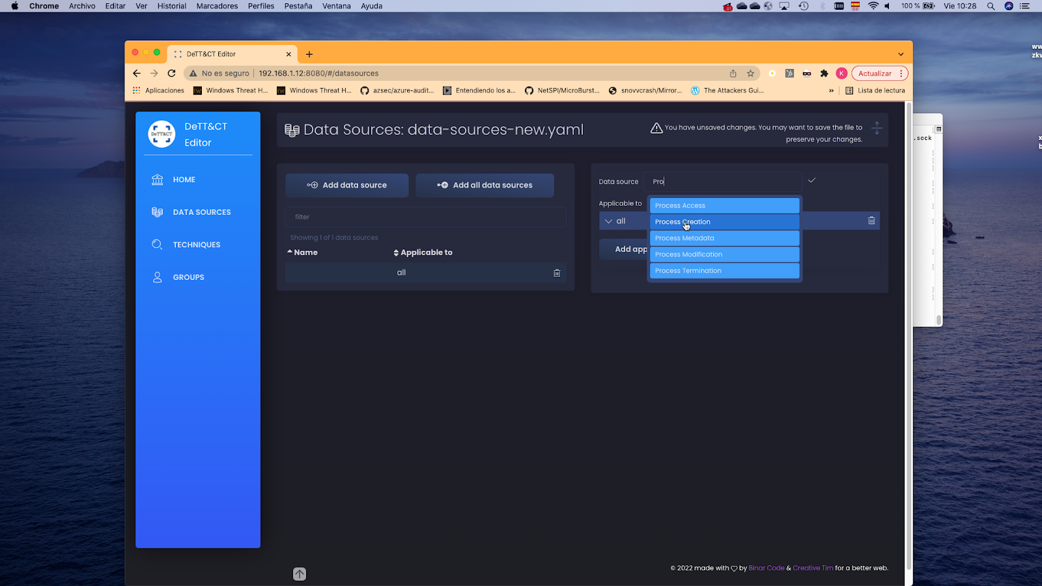Click the 'Add data source' button
The width and height of the screenshot is (1042, 586).
point(347,186)
